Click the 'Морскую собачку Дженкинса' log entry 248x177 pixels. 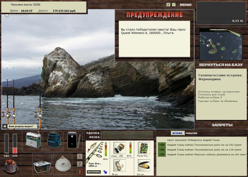pos(206,154)
